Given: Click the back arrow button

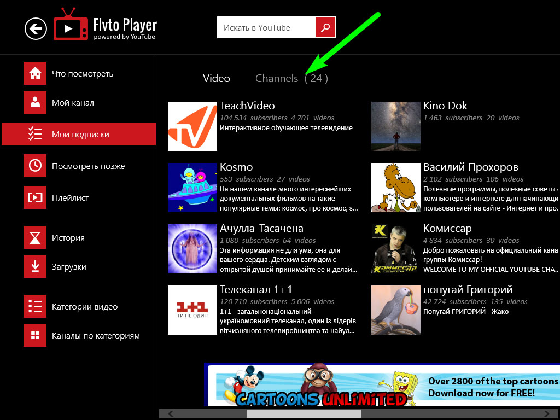Looking at the screenshot, I should pyautogui.click(x=36, y=28).
